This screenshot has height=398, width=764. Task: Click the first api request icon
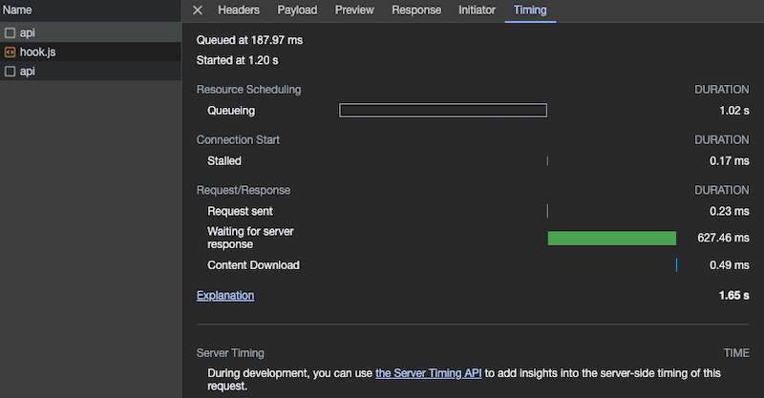coord(10,32)
